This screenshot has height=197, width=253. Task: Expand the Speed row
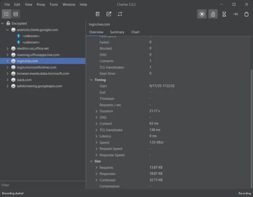[x=96, y=142]
